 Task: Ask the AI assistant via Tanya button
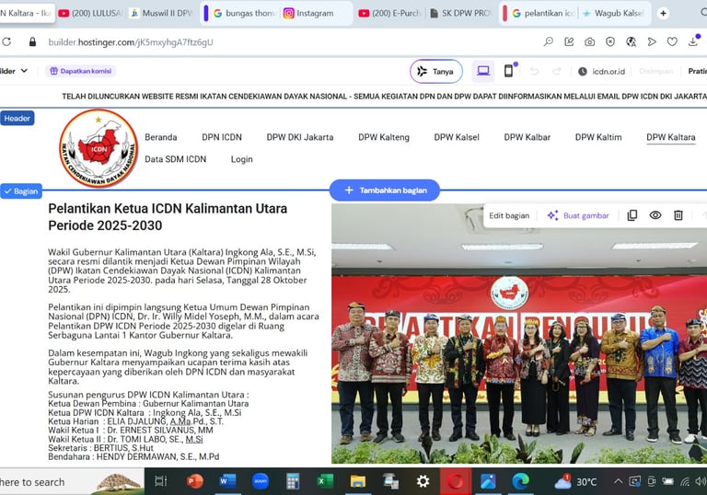point(436,71)
